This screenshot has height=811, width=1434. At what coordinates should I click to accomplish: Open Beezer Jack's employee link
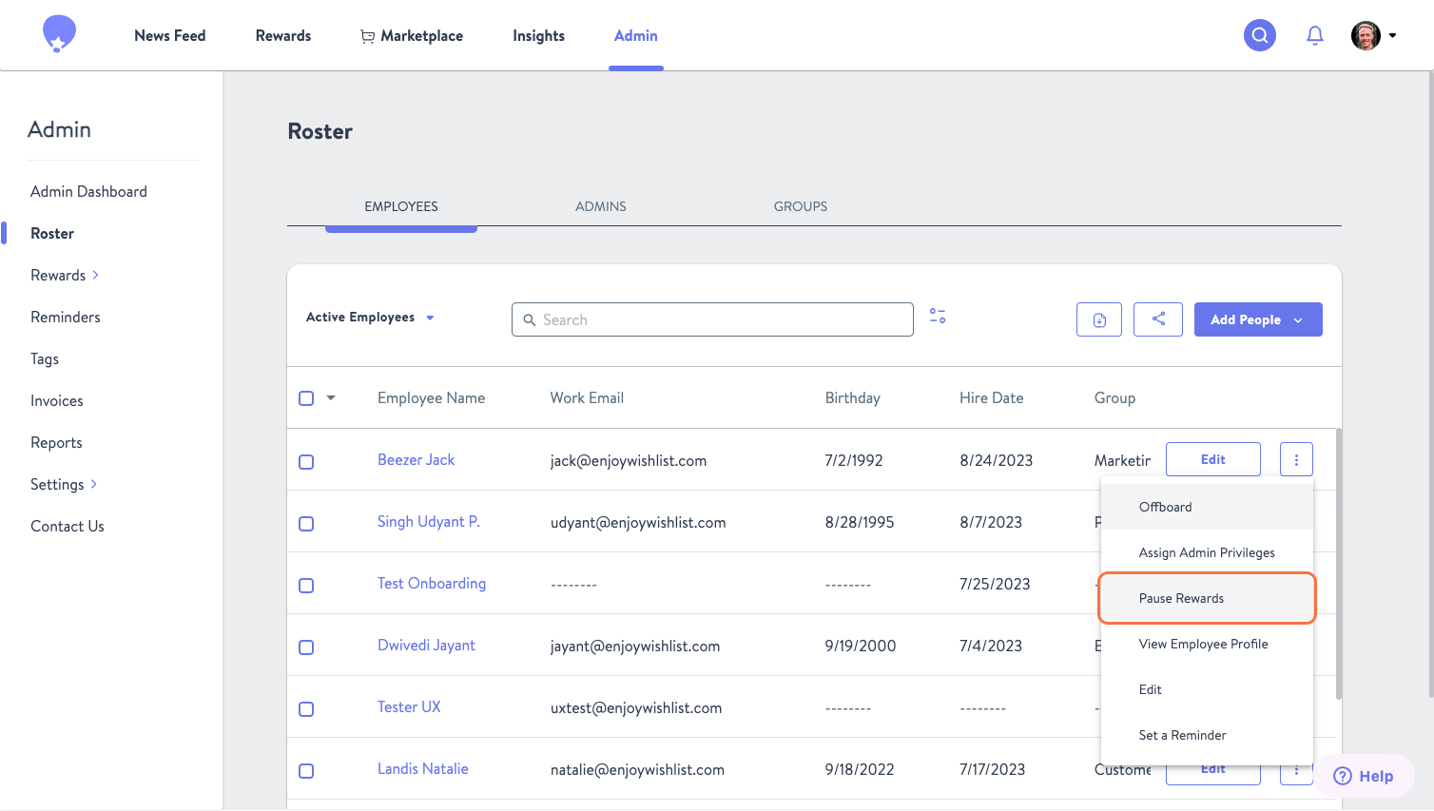coord(416,460)
